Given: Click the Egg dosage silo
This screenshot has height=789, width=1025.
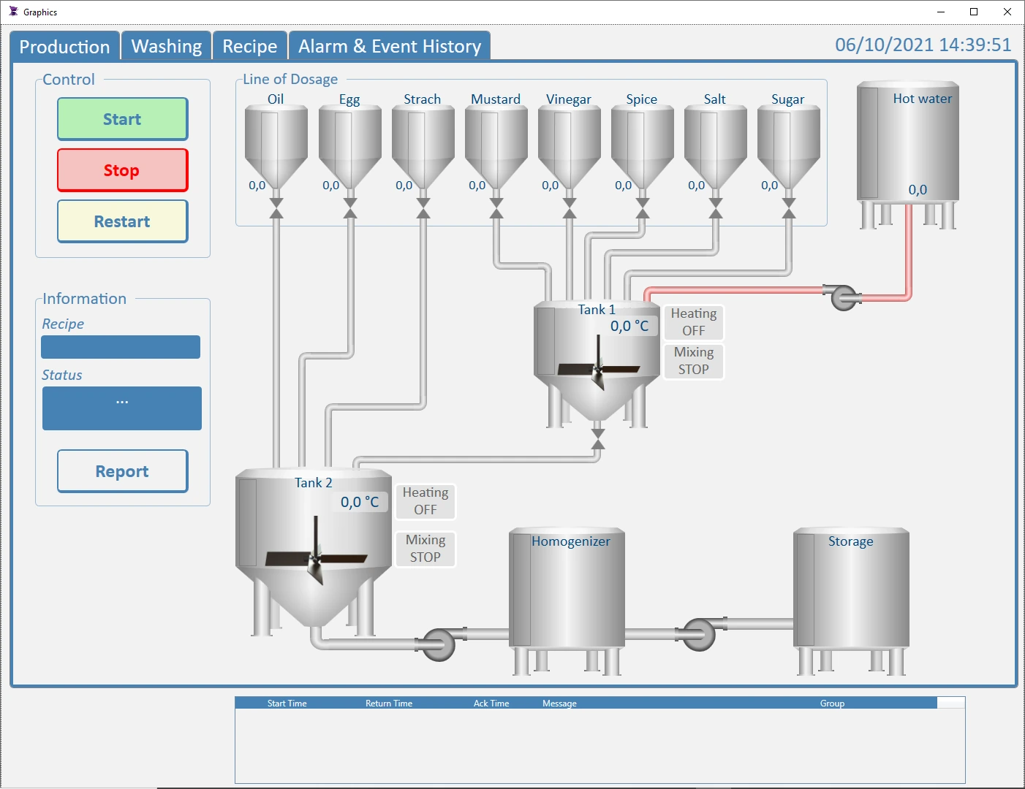Looking at the screenshot, I should click(350, 148).
